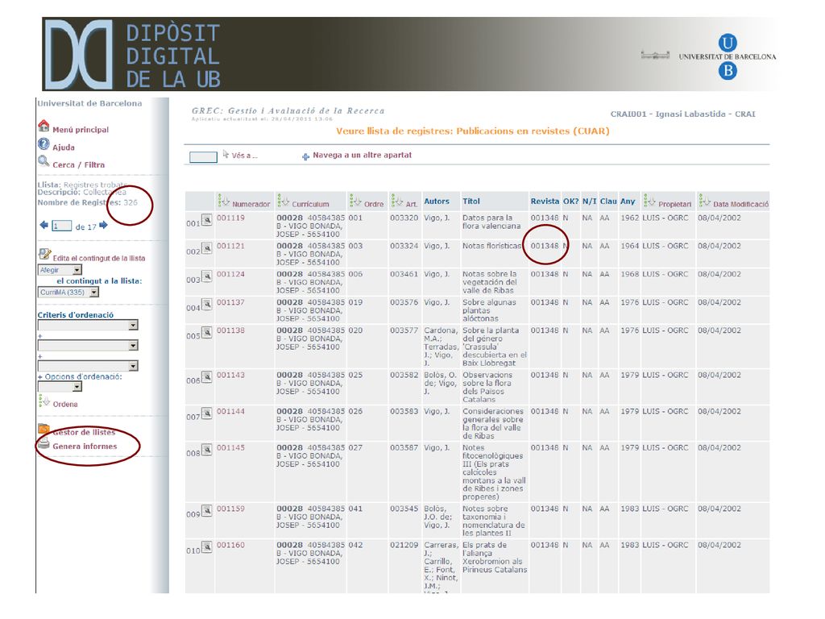This screenshot has height=619, width=825.
Task: Open the Afegir dropdown
Action: pyautogui.click(x=60, y=270)
